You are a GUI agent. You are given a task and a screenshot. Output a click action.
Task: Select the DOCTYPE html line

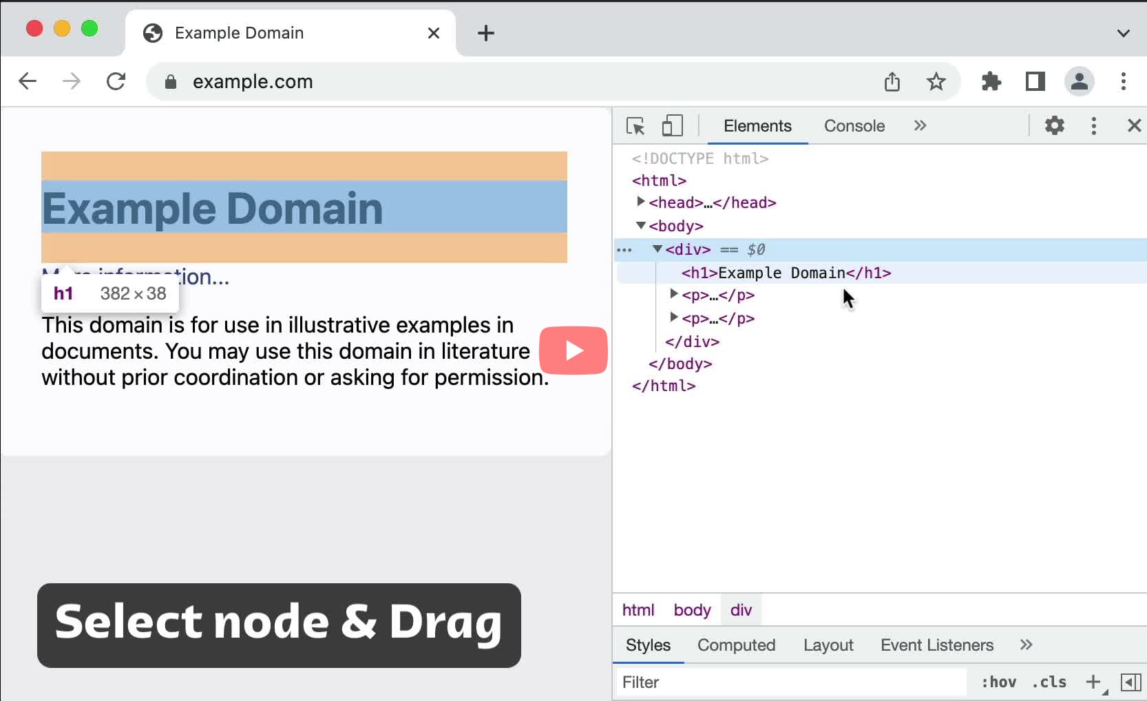click(x=700, y=158)
